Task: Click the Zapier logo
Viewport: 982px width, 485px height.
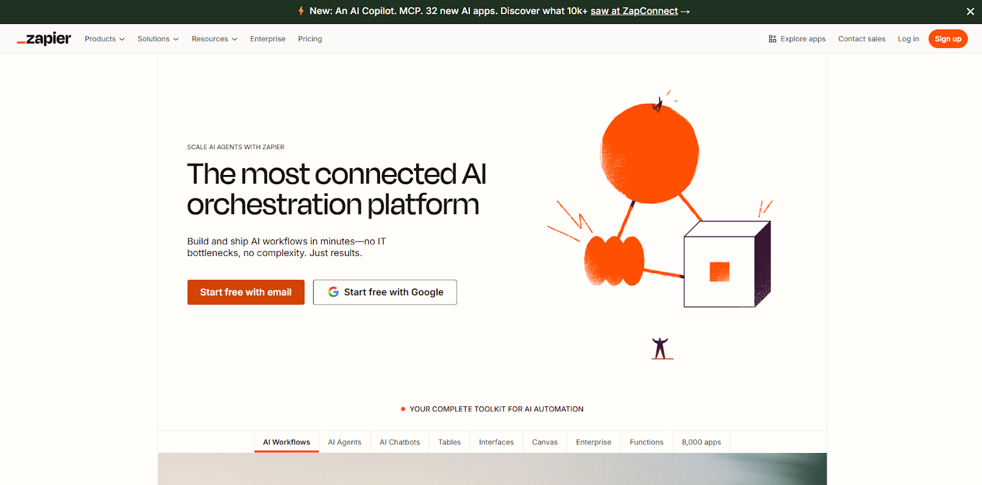Action: point(44,39)
